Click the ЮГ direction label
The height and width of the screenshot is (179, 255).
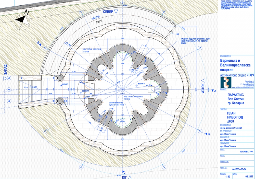click(124, 177)
